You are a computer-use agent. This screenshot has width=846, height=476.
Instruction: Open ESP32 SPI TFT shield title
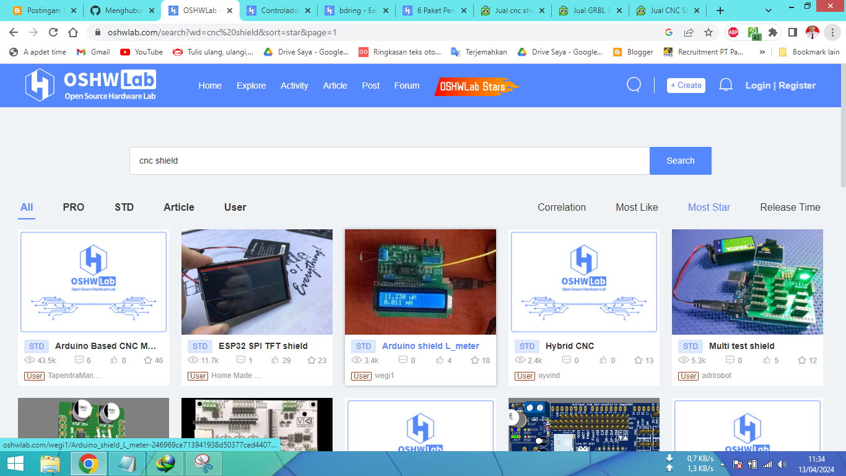tap(263, 346)
